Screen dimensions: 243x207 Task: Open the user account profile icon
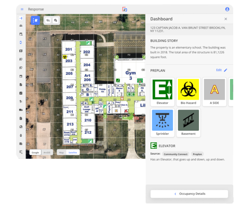point(227,9)
